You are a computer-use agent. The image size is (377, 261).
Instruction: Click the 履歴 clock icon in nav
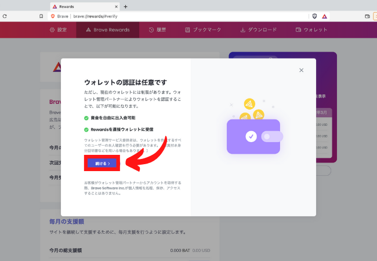pyautogui.click(x=151, y=30)
